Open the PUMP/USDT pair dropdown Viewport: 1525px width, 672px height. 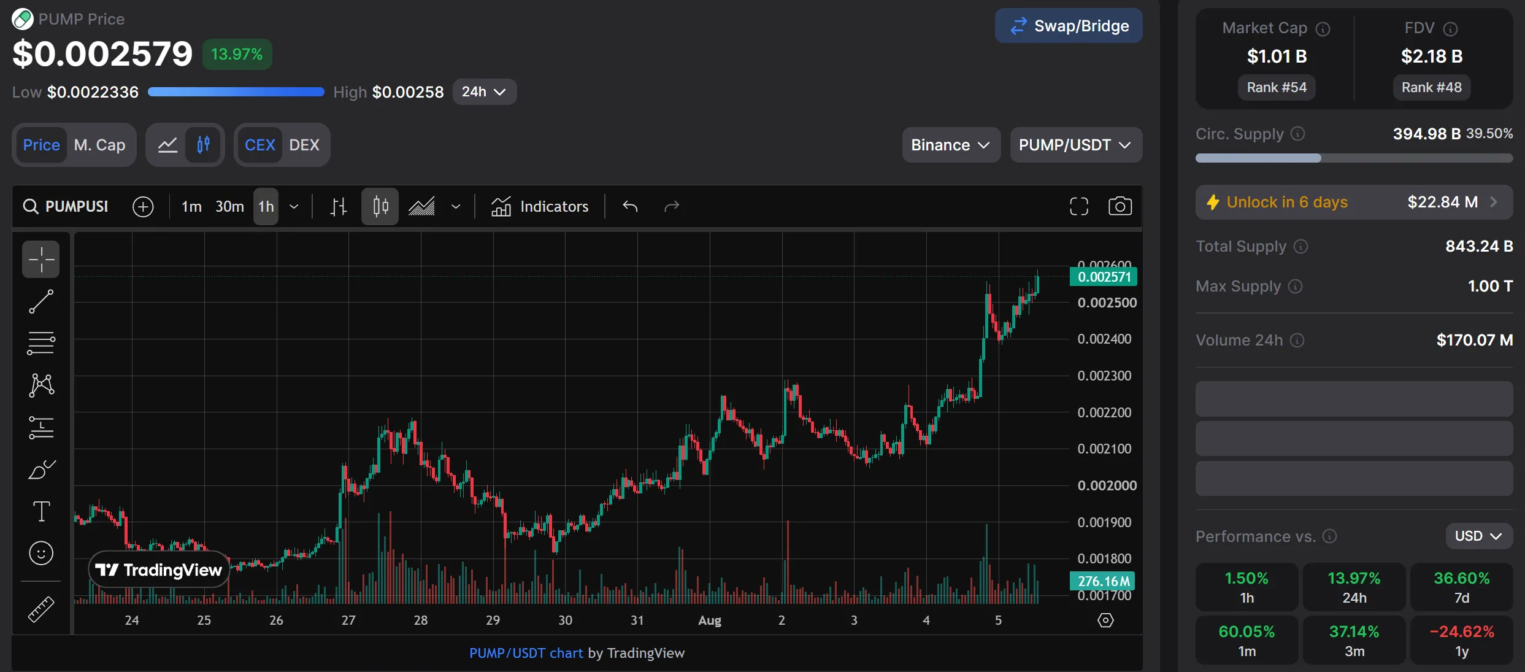click(1075, 145)
